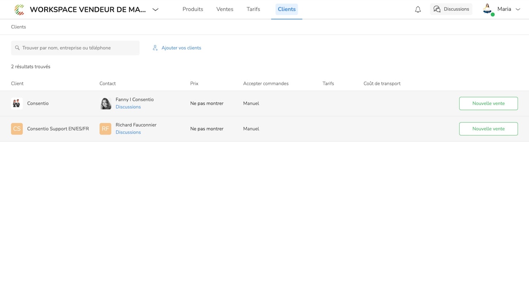Go to the Tarifs tab
Screen dimensions: 529x290
[x=253, y=9]
